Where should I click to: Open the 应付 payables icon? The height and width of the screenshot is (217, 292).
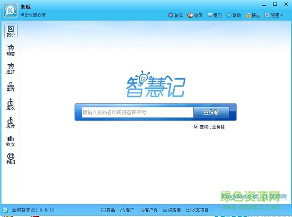point(11,123)
